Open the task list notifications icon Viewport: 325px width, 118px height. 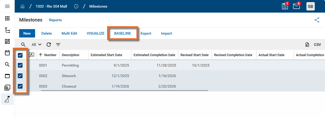(285, 6)
